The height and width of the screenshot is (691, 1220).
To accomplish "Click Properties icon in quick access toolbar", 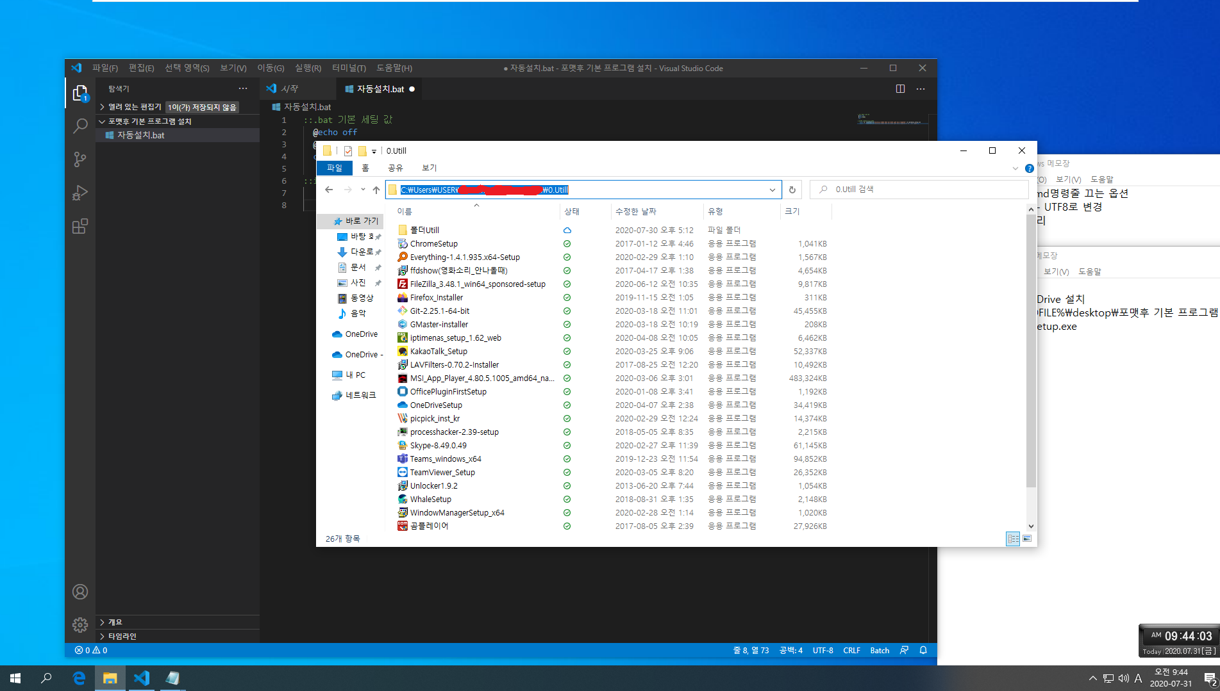I will (348, 151).
